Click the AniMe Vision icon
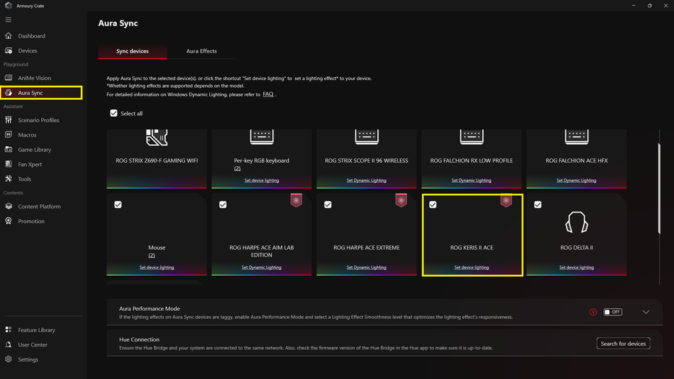 click(x=8, y=78)
